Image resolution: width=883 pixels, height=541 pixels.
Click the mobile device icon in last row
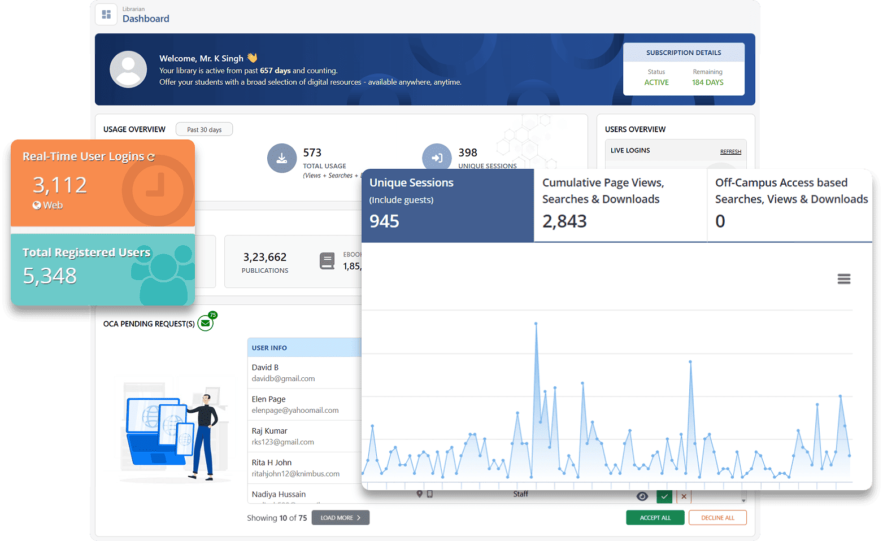point(430,494)
